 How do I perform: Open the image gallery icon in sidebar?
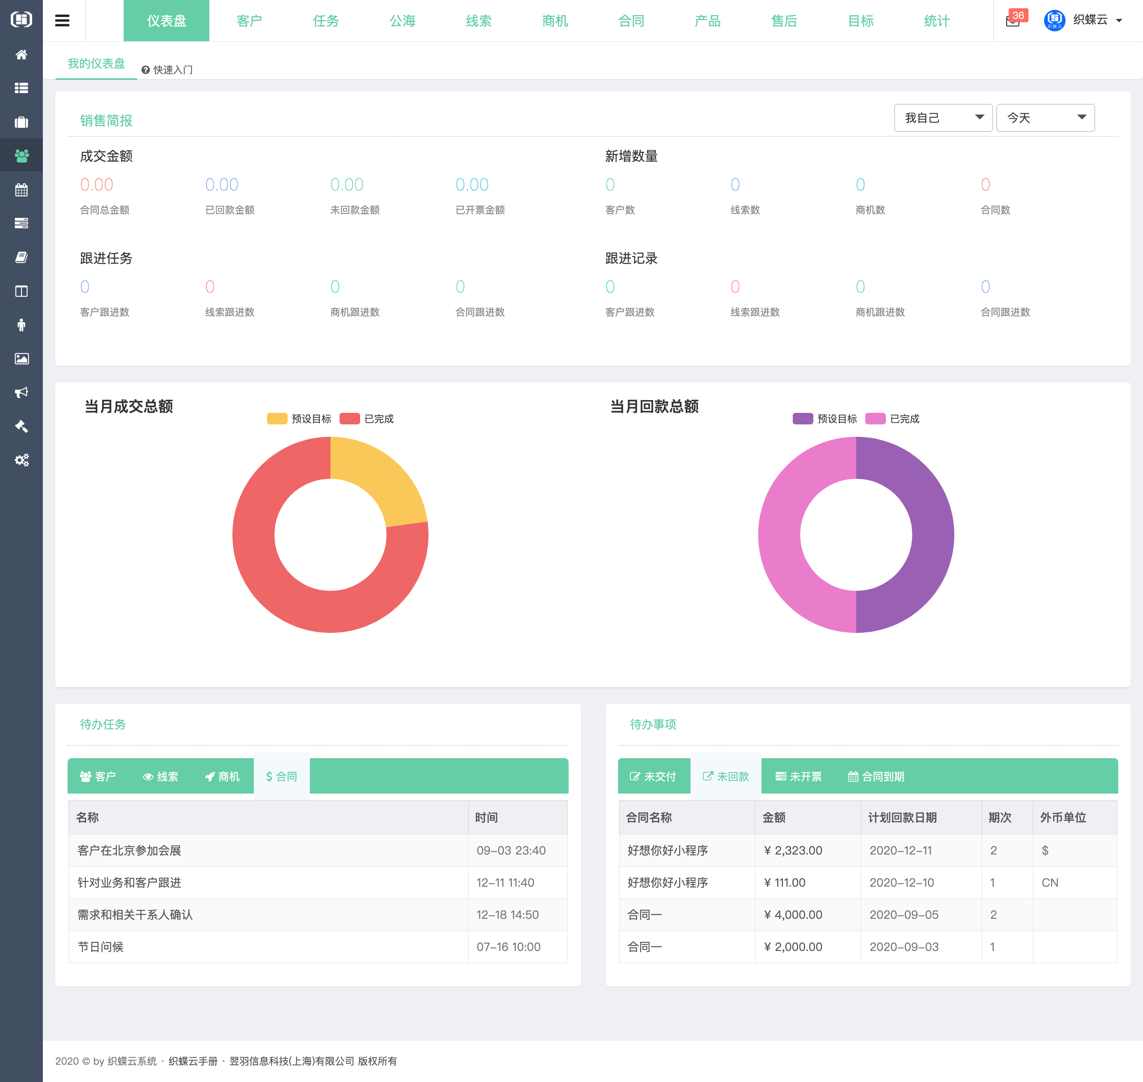click(21, 359)
